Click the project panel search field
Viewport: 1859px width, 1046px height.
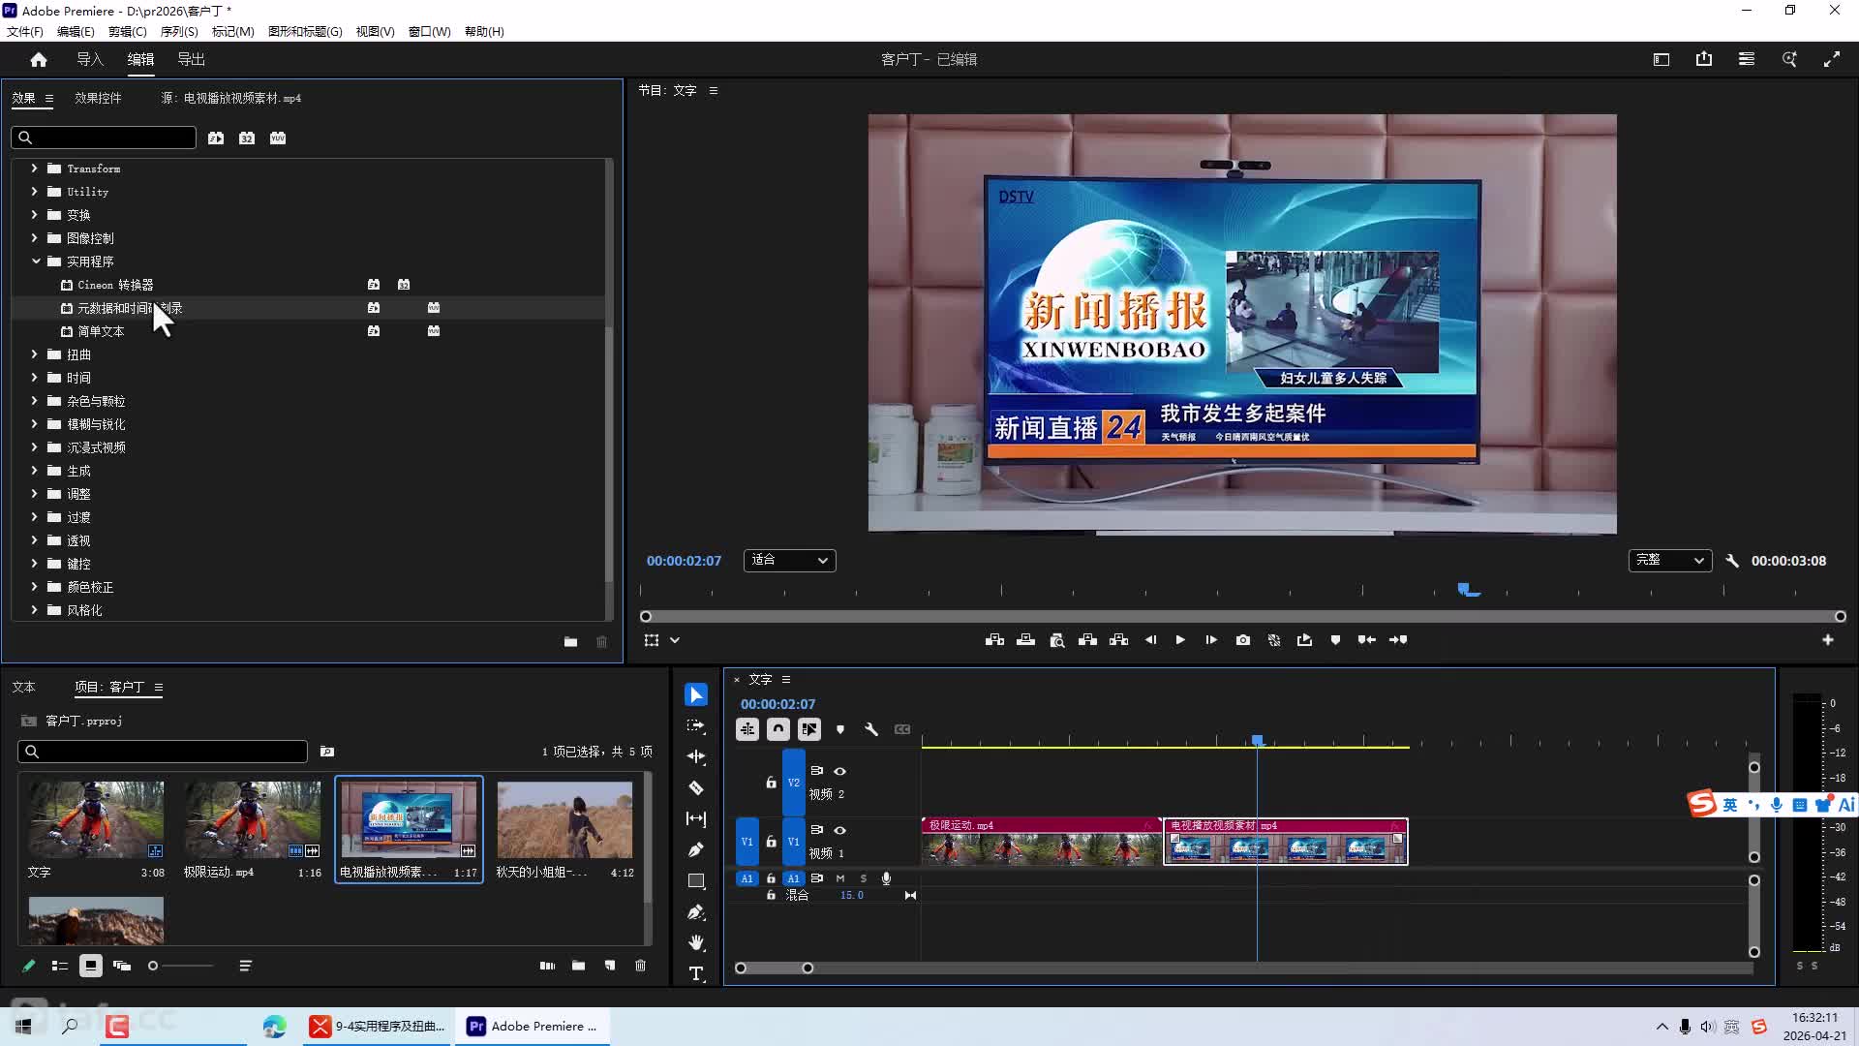(163, 752)
